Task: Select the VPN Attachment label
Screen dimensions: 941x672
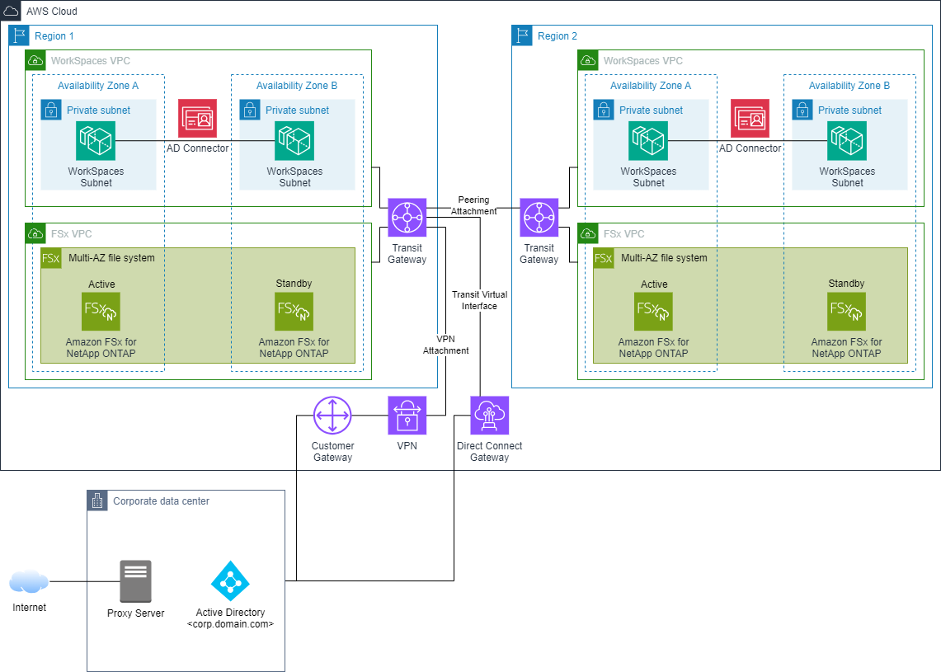Action: 446,345
